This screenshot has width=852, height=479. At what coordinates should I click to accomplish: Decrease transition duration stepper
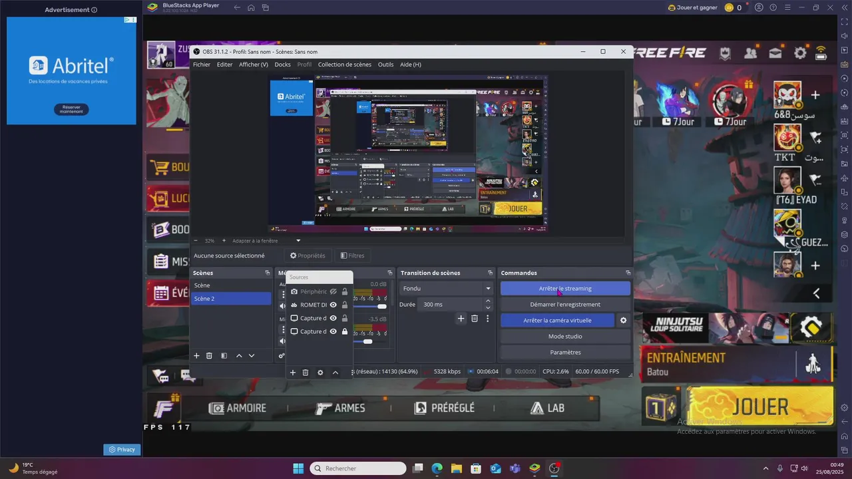click(488, 307)
